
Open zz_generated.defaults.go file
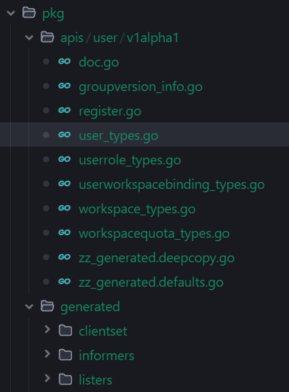pyautogui.click(x=151, y=283)
